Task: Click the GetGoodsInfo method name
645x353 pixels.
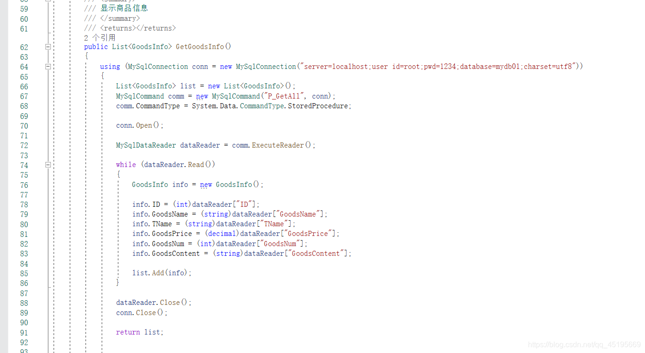Action: [x=200, y=47]
